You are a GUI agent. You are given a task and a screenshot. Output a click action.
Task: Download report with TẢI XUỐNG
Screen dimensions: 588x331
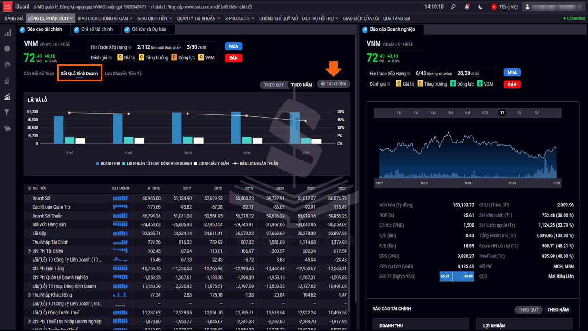(334, 84)
